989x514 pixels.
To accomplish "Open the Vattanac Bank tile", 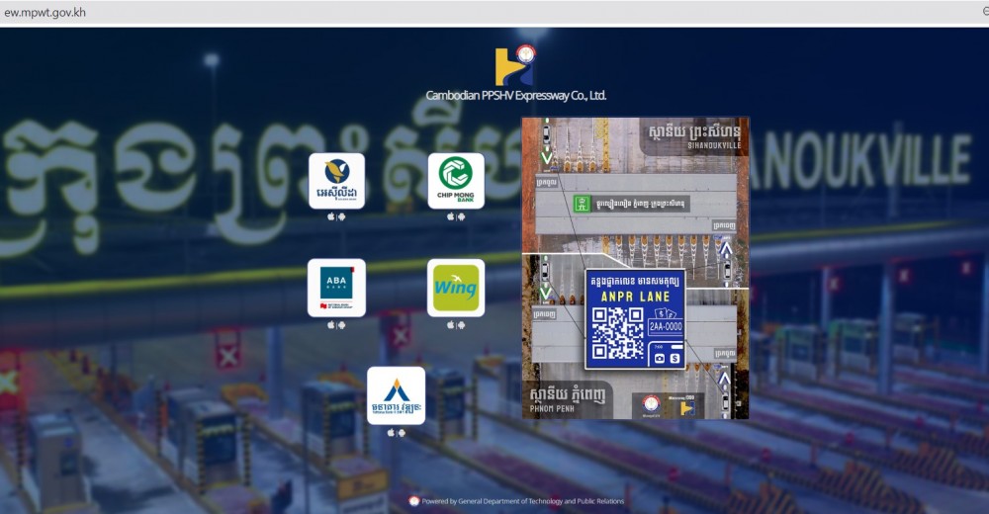I will (x=397, y=395).
